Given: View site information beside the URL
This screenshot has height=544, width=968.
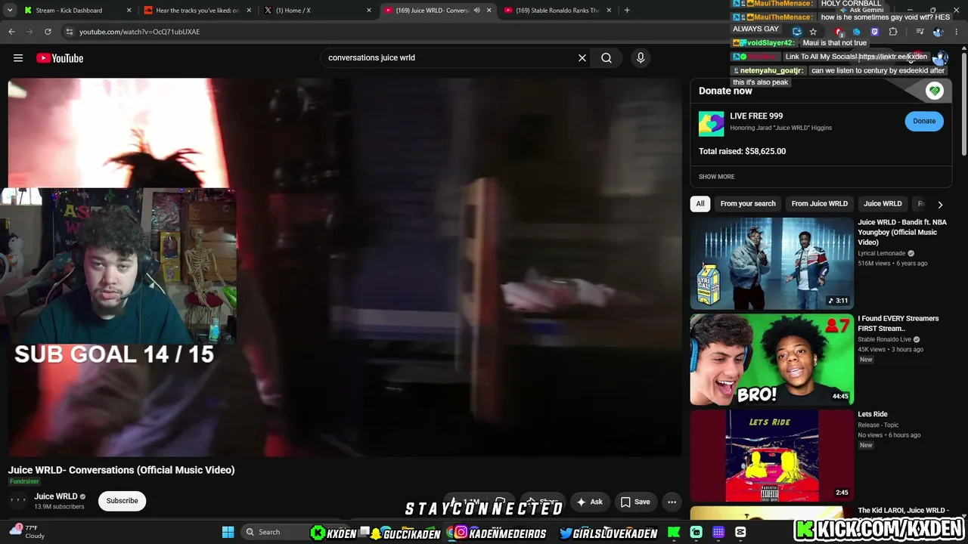Looking at the screenshot, I should [x=69, y=32].
